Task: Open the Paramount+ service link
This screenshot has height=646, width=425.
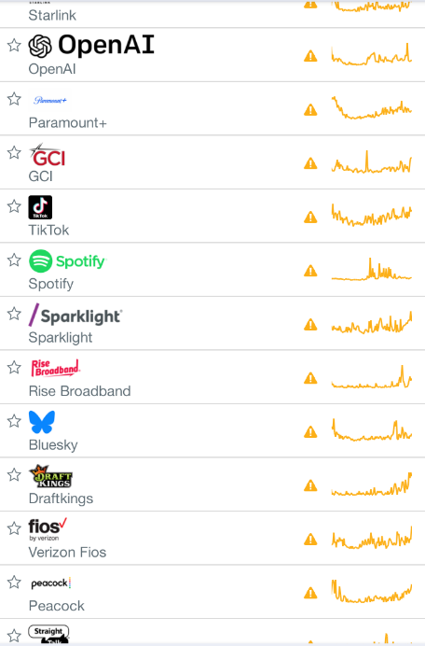Action: pyautogui.click(x=67, y=123)
